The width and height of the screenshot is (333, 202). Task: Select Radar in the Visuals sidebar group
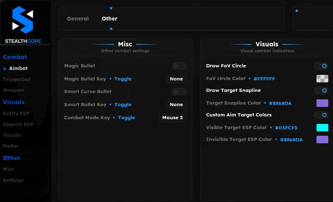point(11,146)
